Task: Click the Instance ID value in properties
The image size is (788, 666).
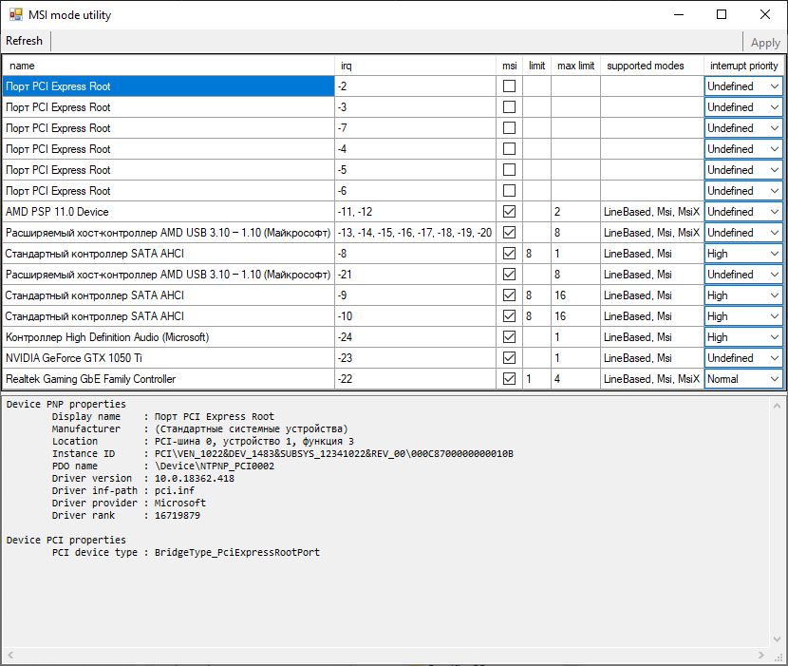Action: 333,454
